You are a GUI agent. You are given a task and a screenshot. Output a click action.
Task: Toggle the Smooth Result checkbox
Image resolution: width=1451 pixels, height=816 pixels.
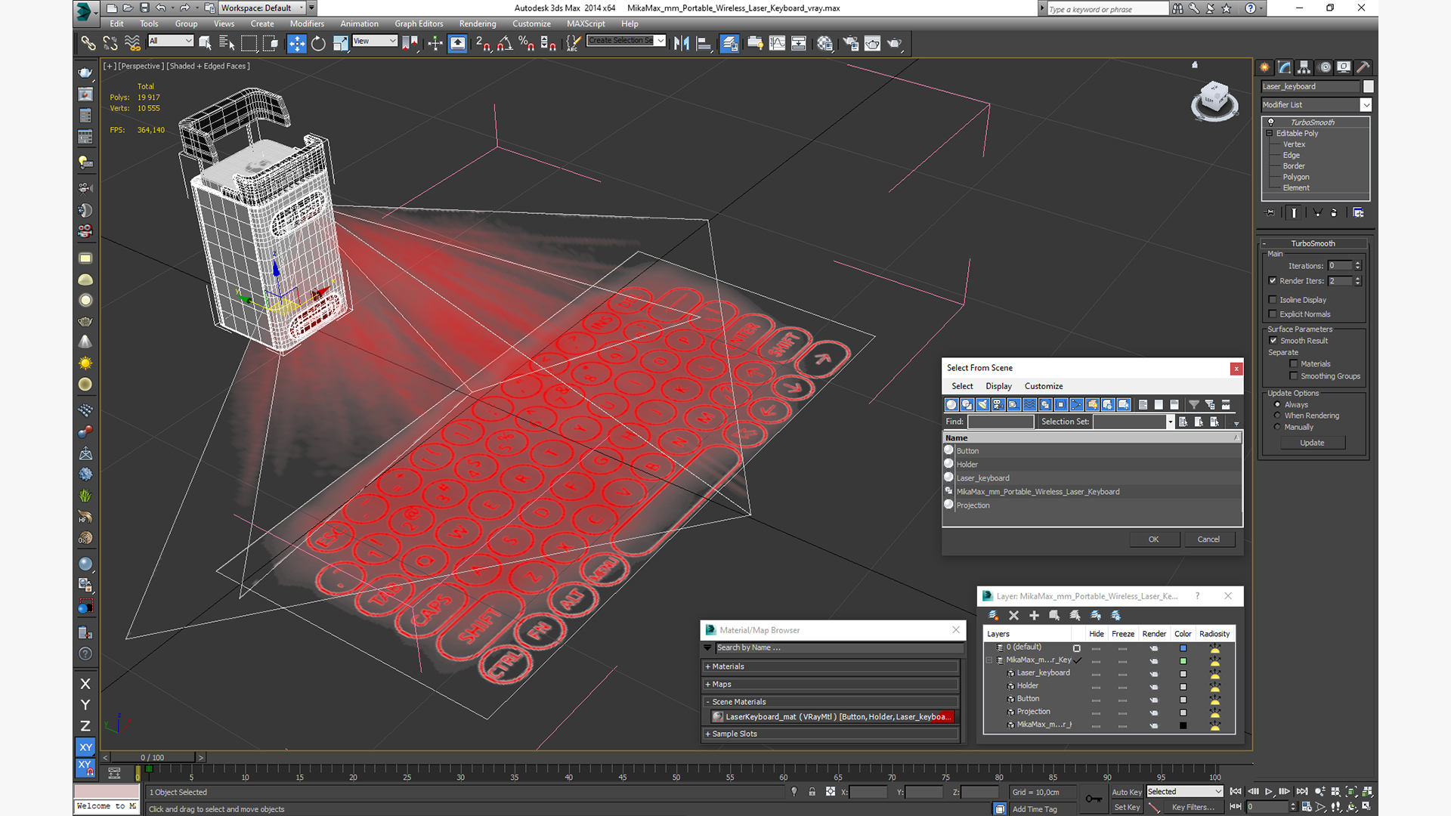[x=1273, y=340]
